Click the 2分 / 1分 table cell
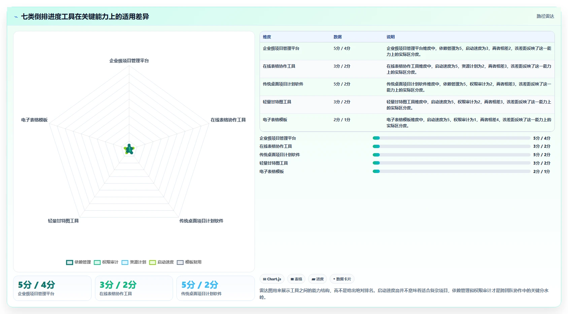Screen dimensions: 568x314 click(x=342, y=120)
